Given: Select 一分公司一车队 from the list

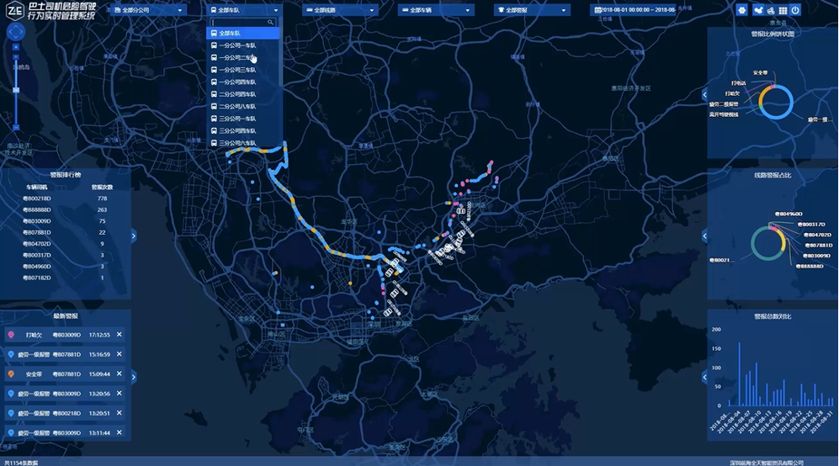Looking at the screenshot, I should (x=243, y=45).
